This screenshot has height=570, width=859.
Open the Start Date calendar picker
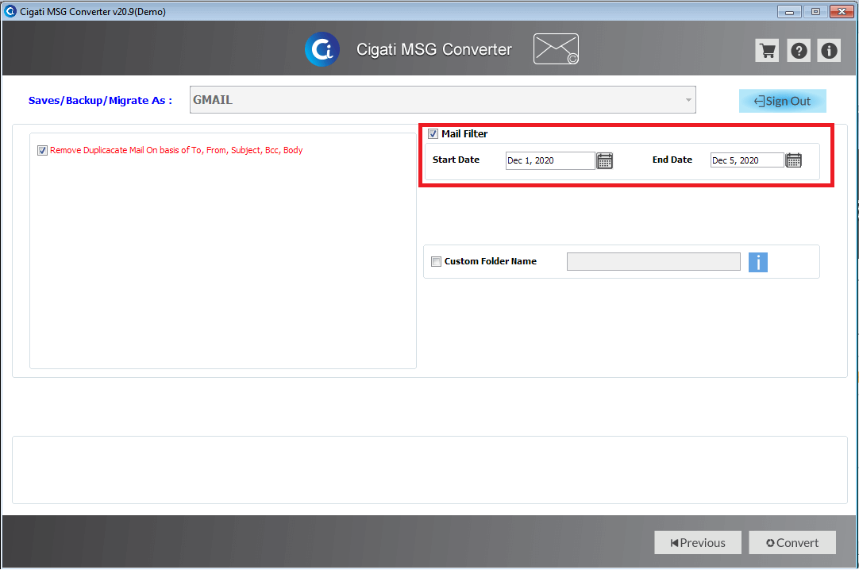click(605, 160)
